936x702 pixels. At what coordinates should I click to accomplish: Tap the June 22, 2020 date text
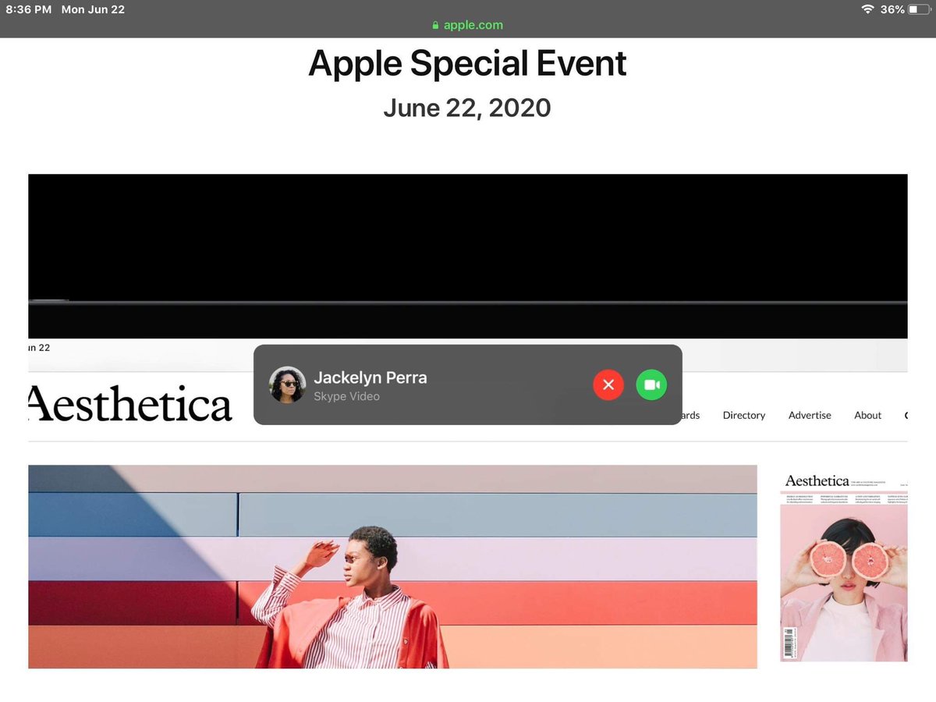pyautogui.click(x=467, y=108)
